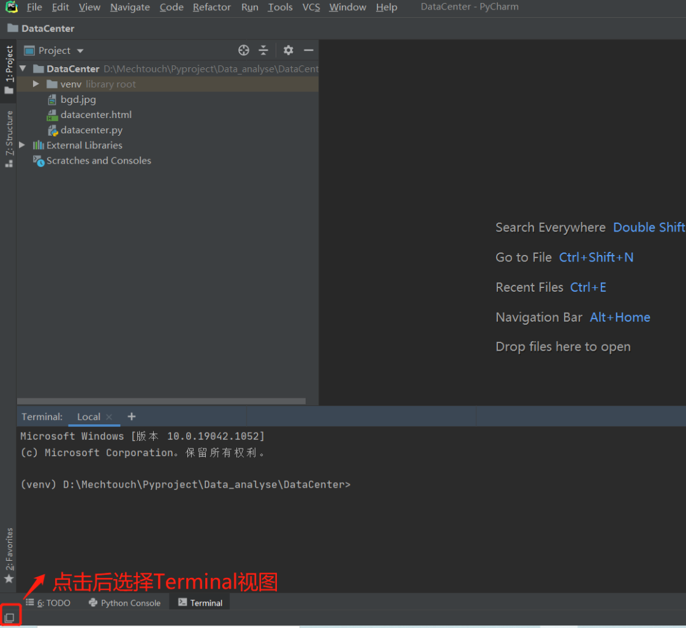Image resolution: width=686 pixels, height=628 pixels.
Task: Toggle the 1: Project side tool window
Action: [x=9, y=70]
